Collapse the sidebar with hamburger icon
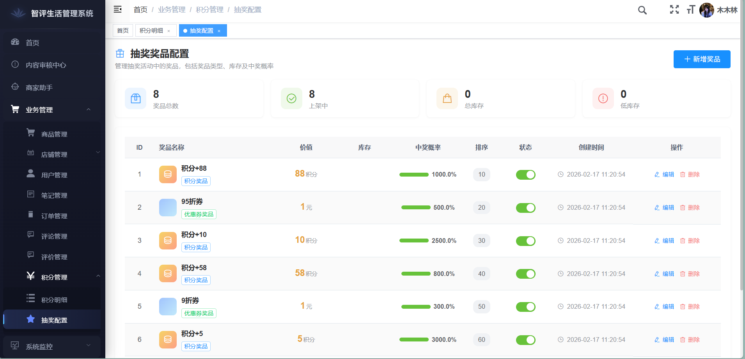Image resolution: width=745 pixels, height=359 pixels. [117, 9]
